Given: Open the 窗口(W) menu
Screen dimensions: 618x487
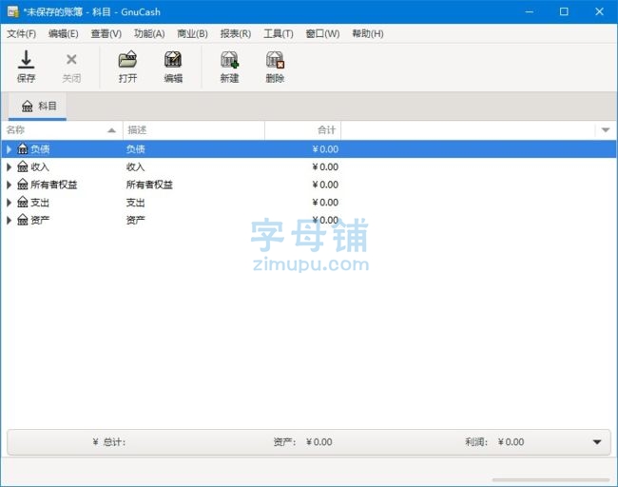Looking at the screenshot, I should [322, 34].
